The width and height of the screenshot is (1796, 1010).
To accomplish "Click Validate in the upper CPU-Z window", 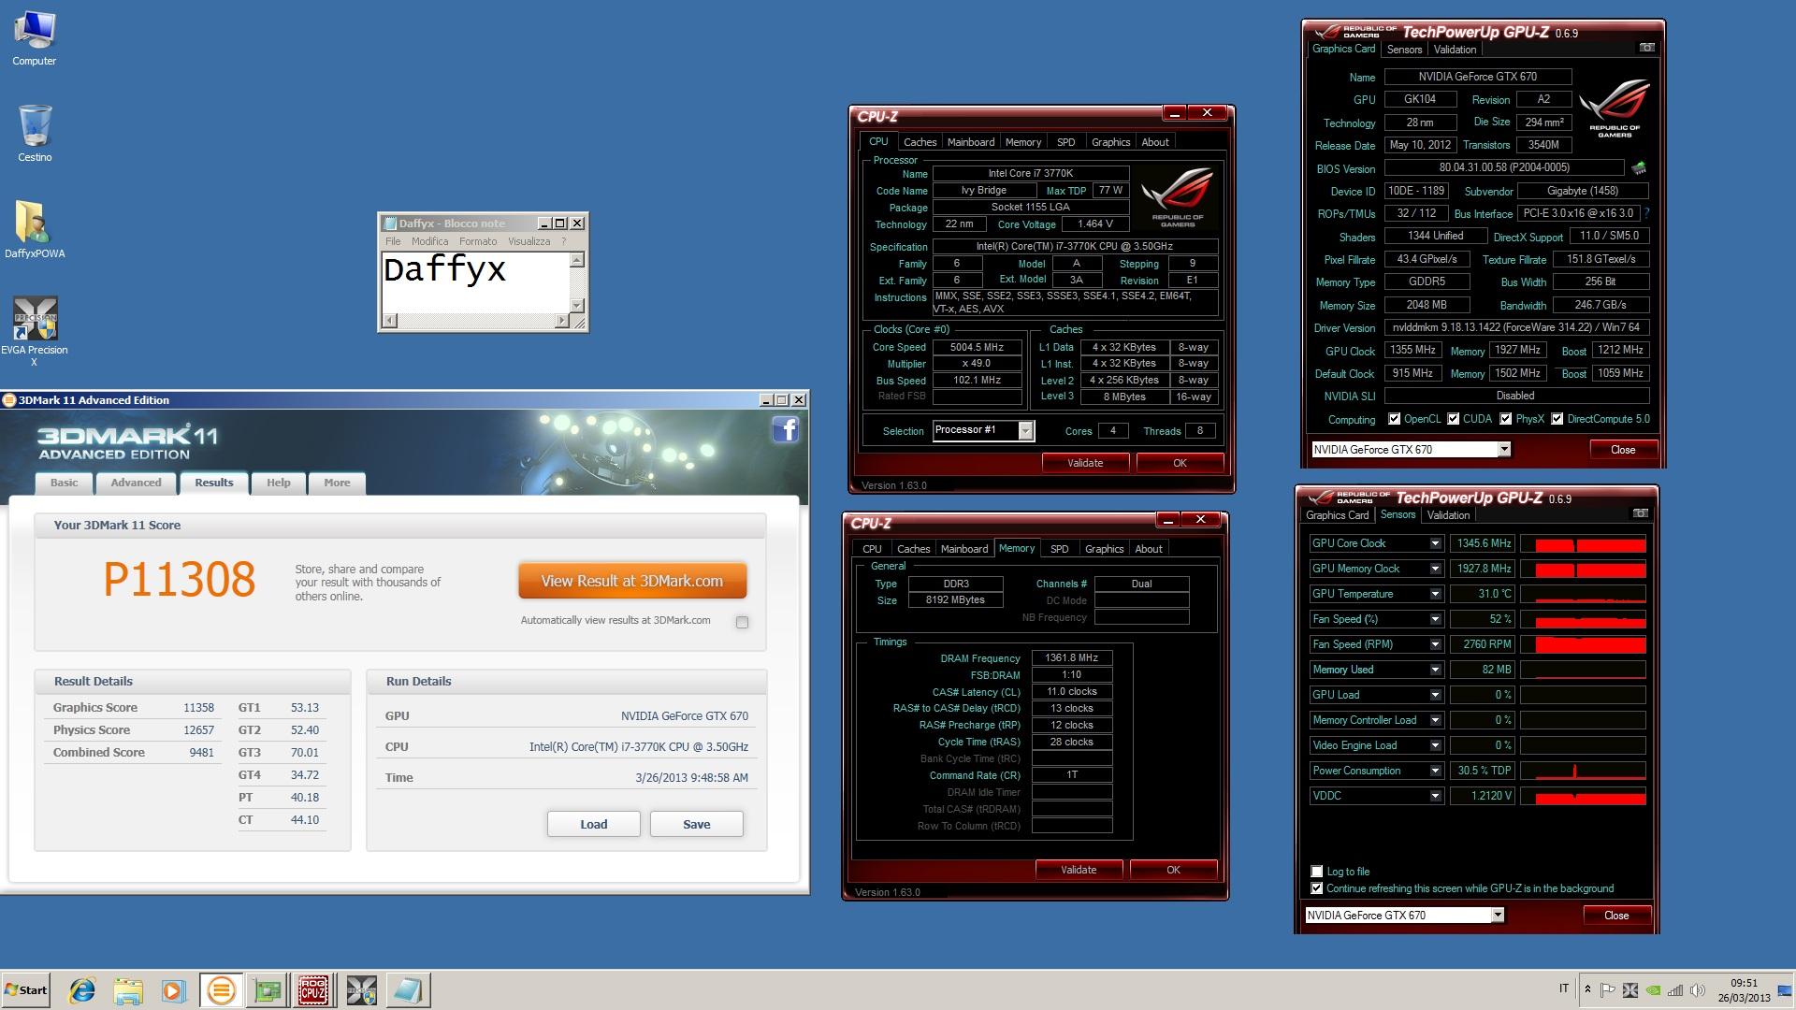I will click(x=1085, y=463).
